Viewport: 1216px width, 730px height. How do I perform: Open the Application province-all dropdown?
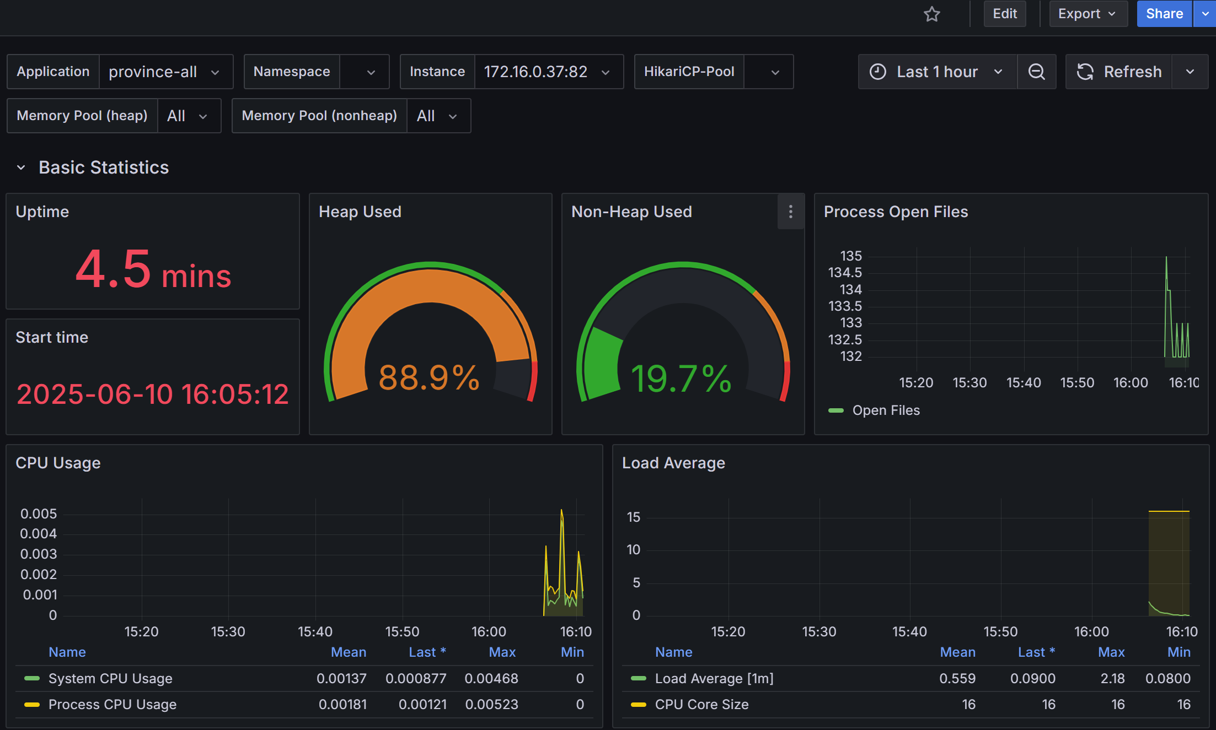[x=164, y=72]
